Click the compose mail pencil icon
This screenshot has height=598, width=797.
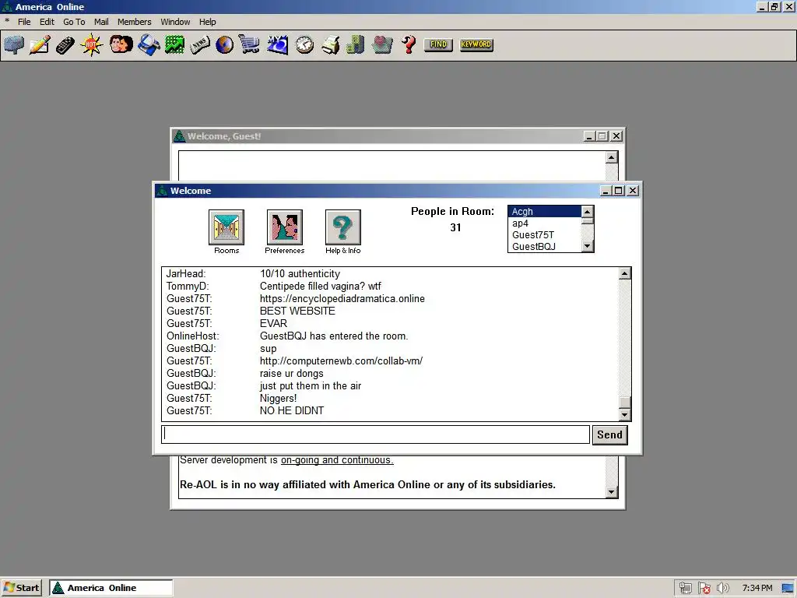tap(40, 44)
